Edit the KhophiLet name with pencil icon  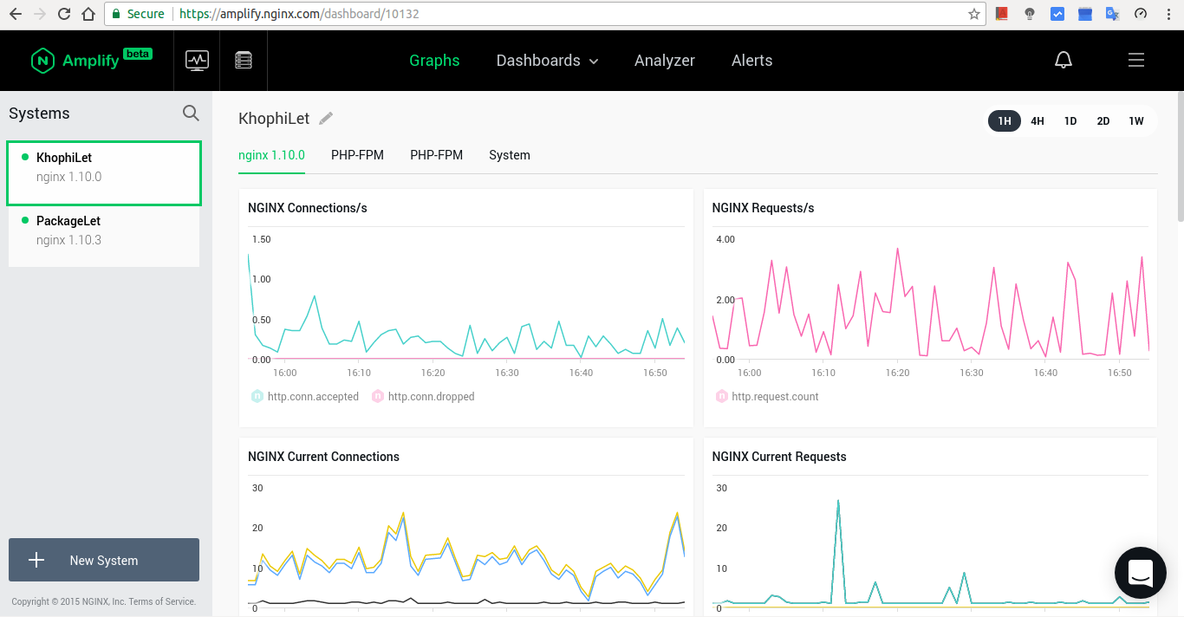click(x=326, y=119)
